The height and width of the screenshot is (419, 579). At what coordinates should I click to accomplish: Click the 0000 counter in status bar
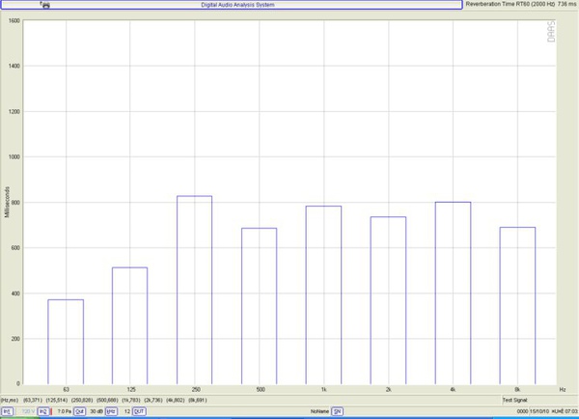(x=522, y=411)
